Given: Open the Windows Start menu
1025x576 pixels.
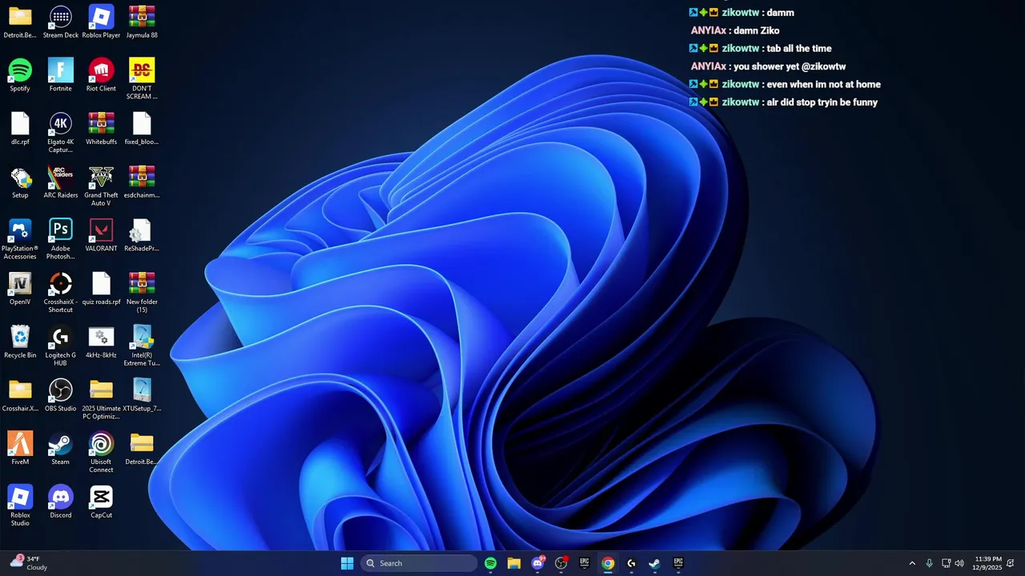Looking at the screenshot, I should click(x=347, y=563).
